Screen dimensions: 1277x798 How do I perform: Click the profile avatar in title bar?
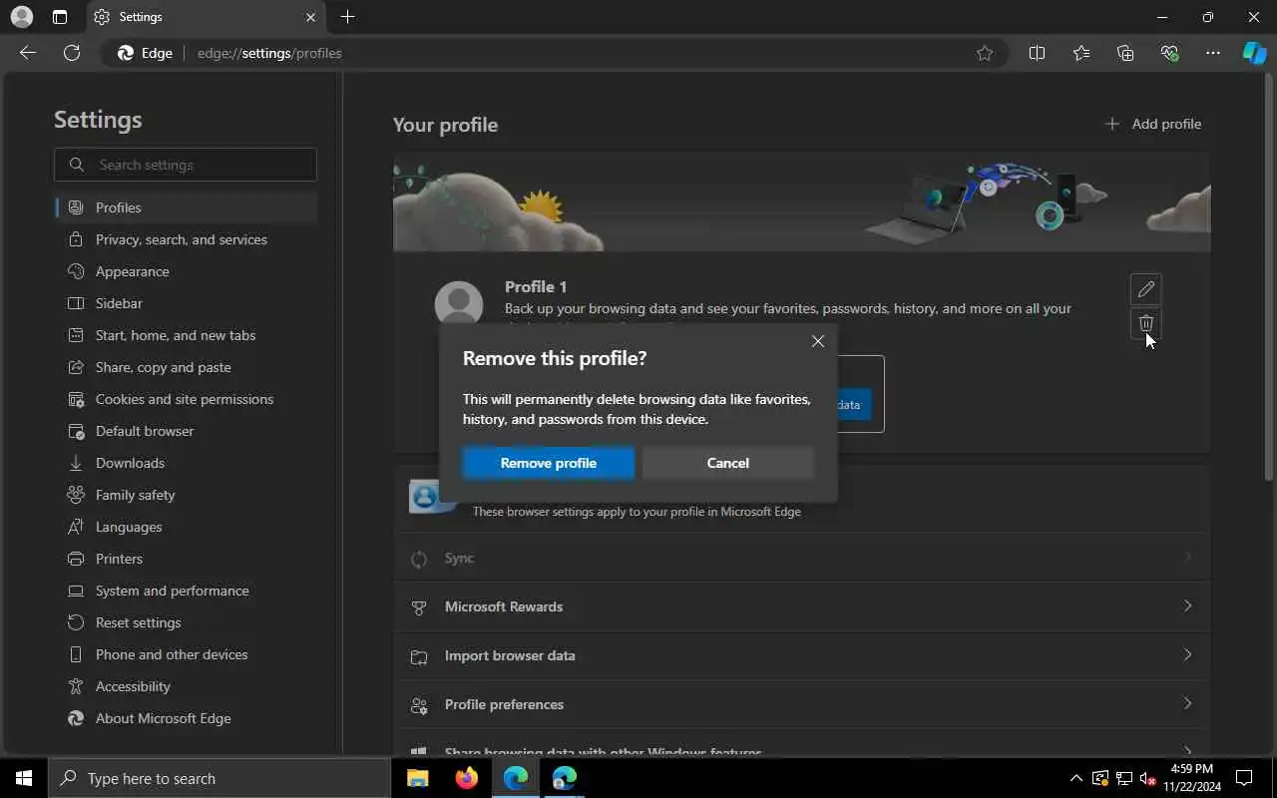tap(21, 17)
